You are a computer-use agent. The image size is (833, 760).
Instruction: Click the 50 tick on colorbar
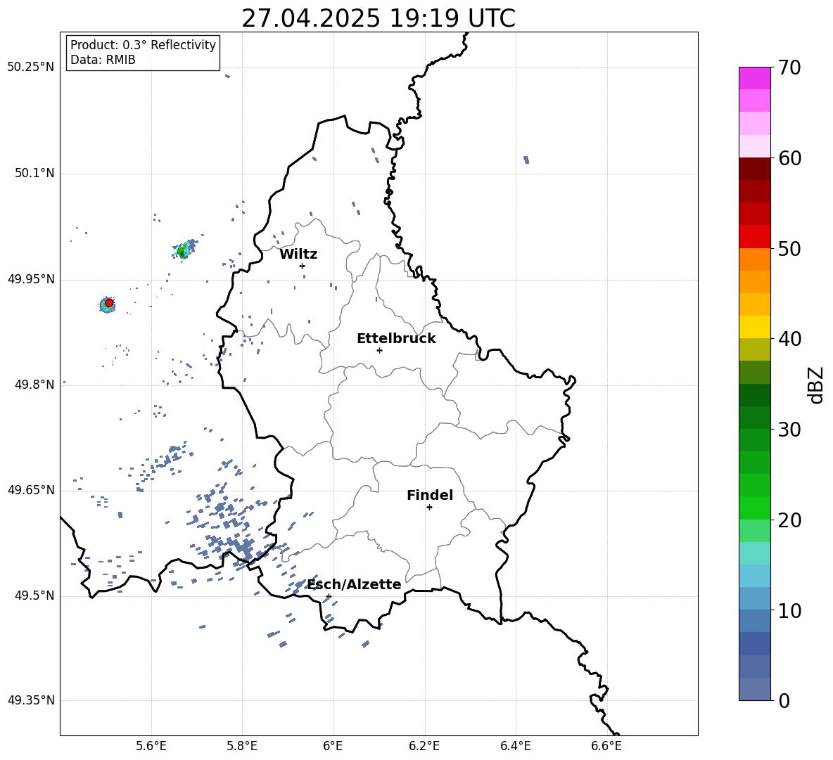coord(789,248)
